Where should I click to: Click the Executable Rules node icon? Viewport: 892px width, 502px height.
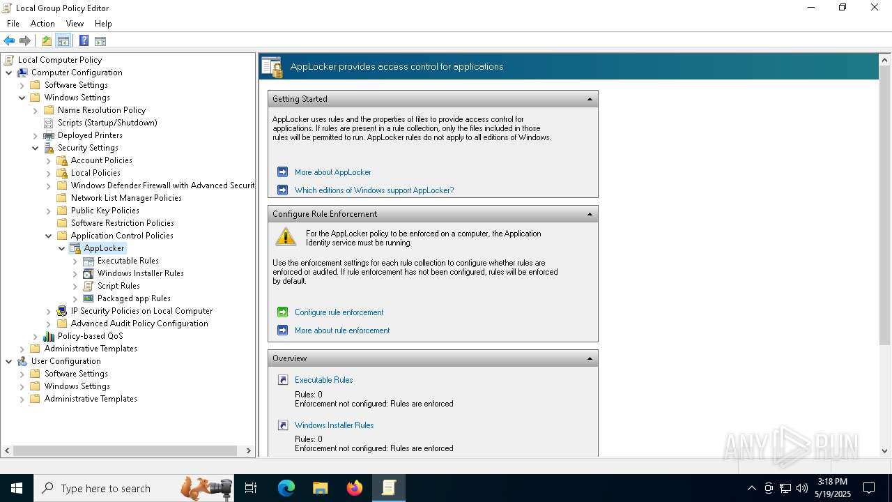tap(88, 261)
